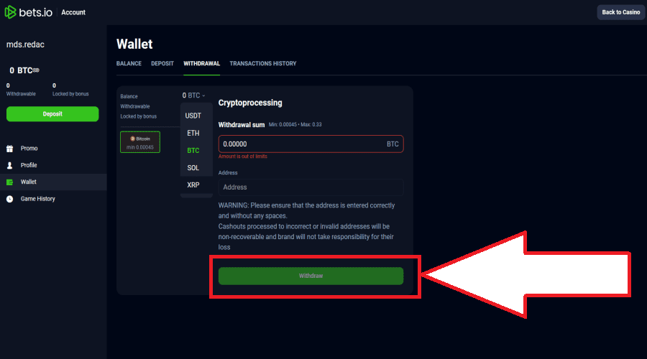The height and width of the screenshot is (359, 647).
Task: Click 'Locked by bonus' label in sidebar
Action: pyautogui.click(x=70, y=94)
